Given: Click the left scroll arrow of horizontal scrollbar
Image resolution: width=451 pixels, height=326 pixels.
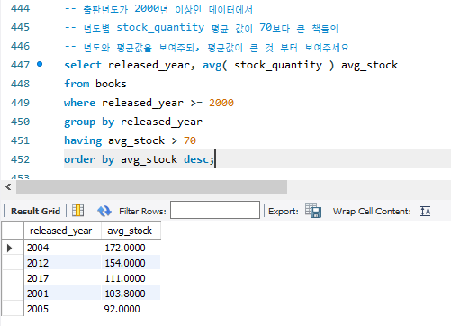Looking at the screenshot, I should click(8, 187).
